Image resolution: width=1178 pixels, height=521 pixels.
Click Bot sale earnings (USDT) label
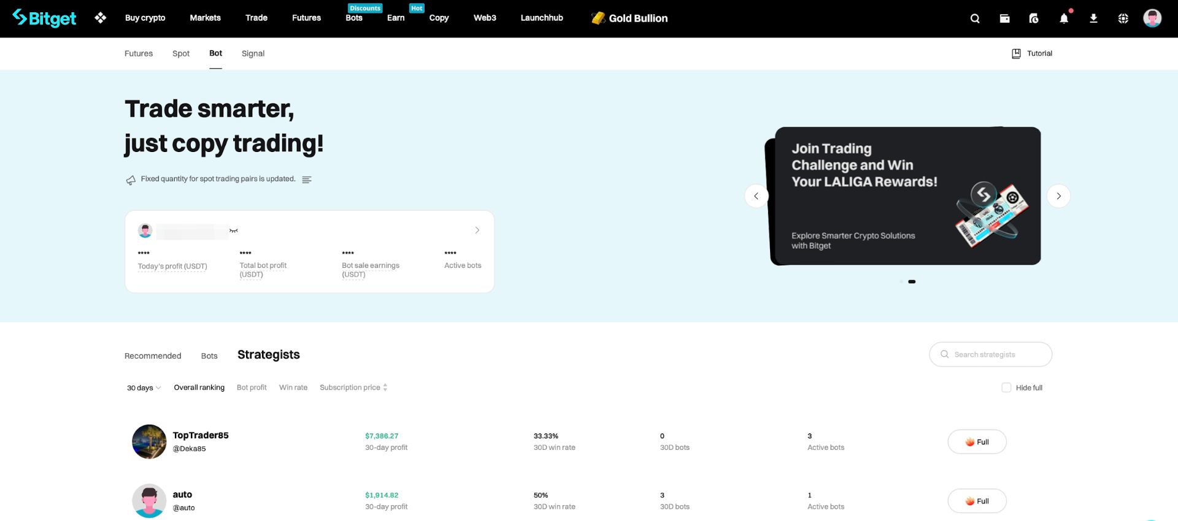[x=371, y=270]
